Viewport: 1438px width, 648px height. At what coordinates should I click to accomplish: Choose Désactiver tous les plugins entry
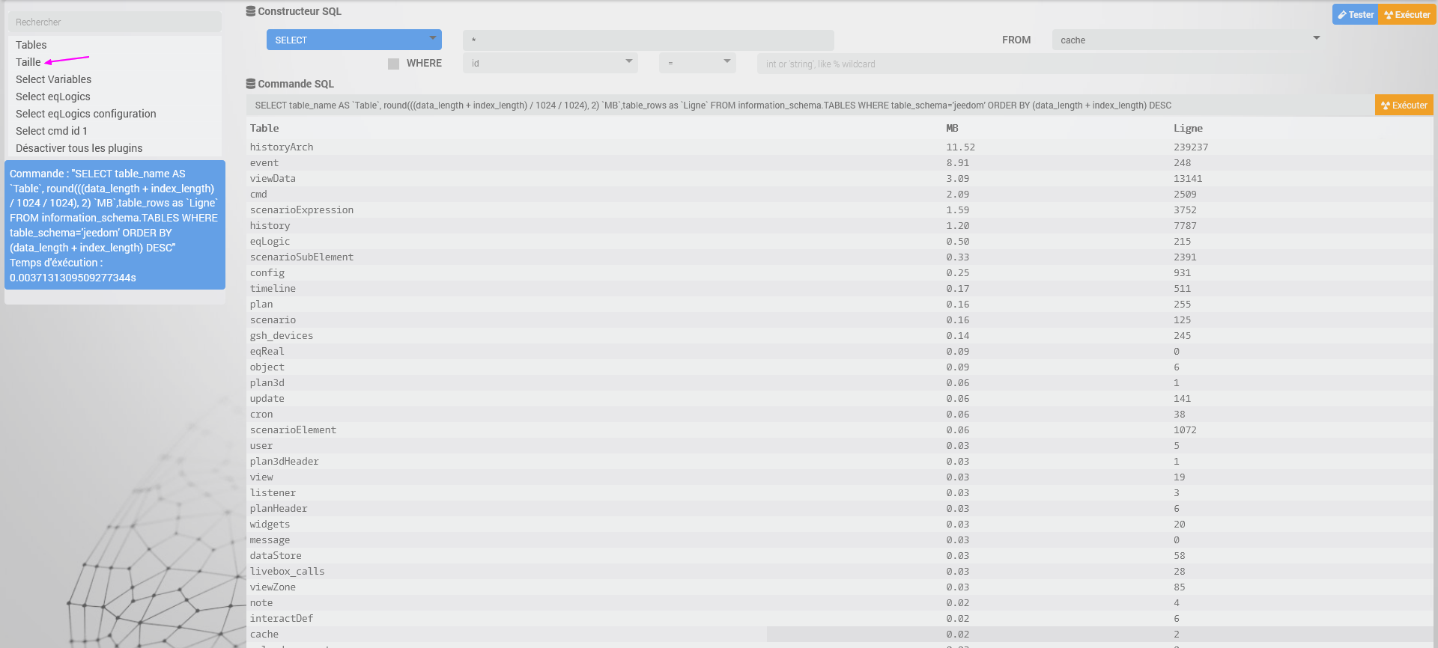tap(79, 148)
